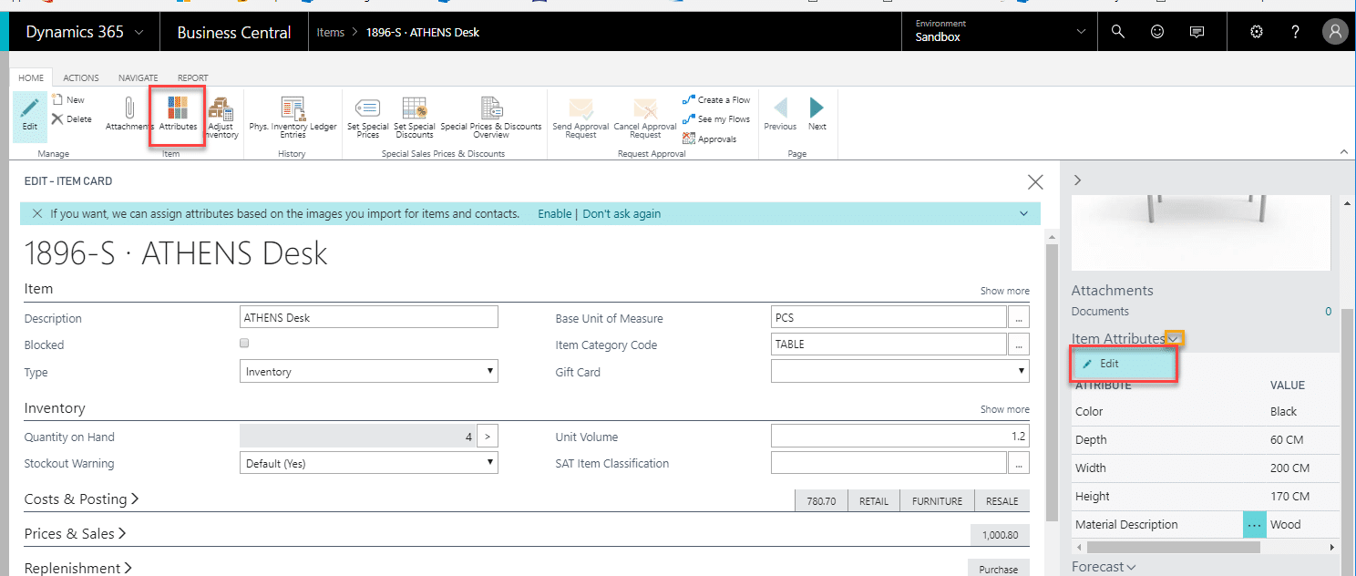Image resolution: width=1356 pixels, height=576 pixels.
Task: Click the Set Special Discounts icon
Action: pos(414,116)
